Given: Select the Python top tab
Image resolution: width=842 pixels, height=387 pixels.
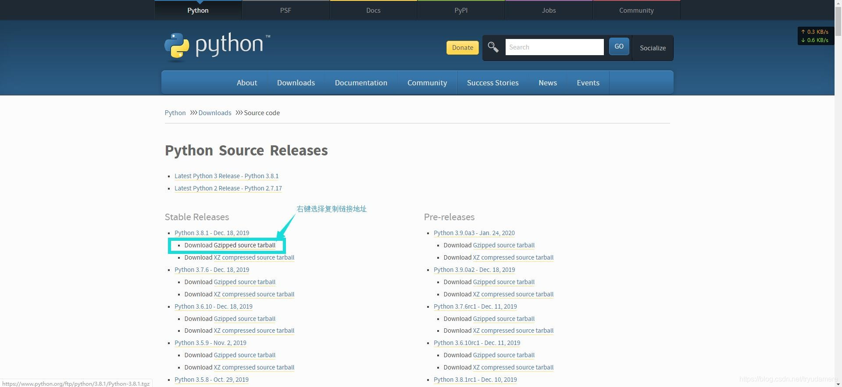Looking at the screenshot, I should tap(198, 10).
